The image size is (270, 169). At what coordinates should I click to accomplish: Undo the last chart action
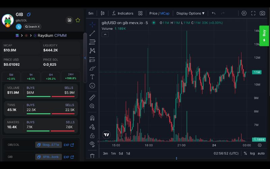click(214, 13)
